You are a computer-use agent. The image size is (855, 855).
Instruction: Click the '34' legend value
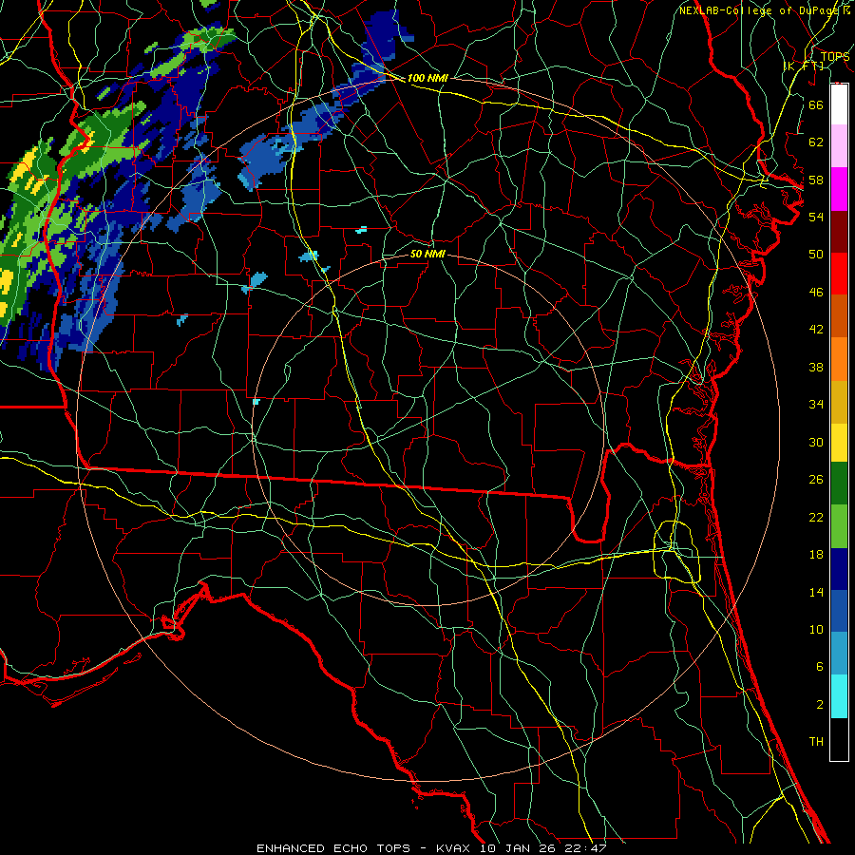816,405
